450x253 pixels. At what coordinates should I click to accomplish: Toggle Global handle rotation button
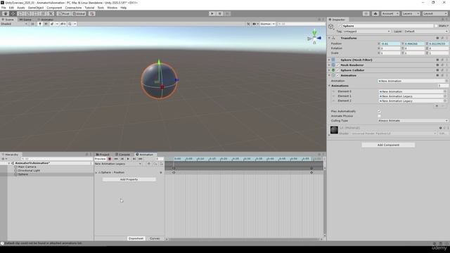click(79, 13)
